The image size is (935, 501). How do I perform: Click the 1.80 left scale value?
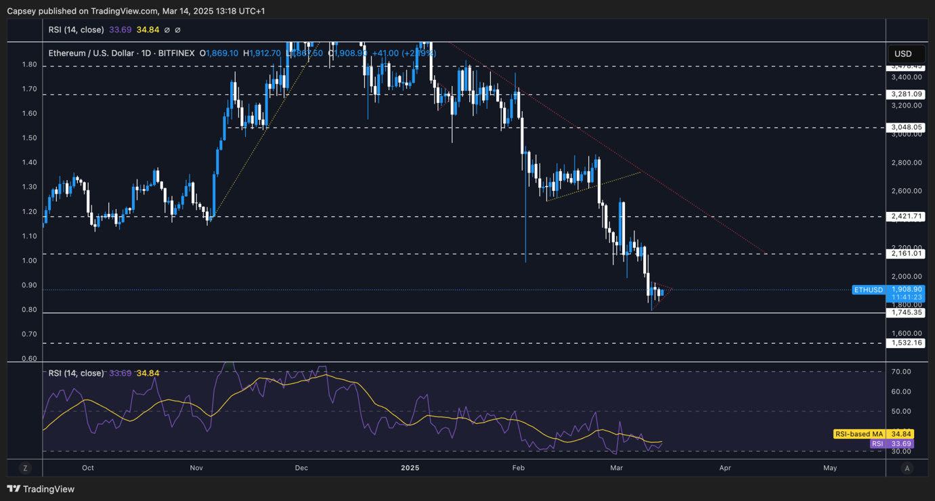point(29,65)
